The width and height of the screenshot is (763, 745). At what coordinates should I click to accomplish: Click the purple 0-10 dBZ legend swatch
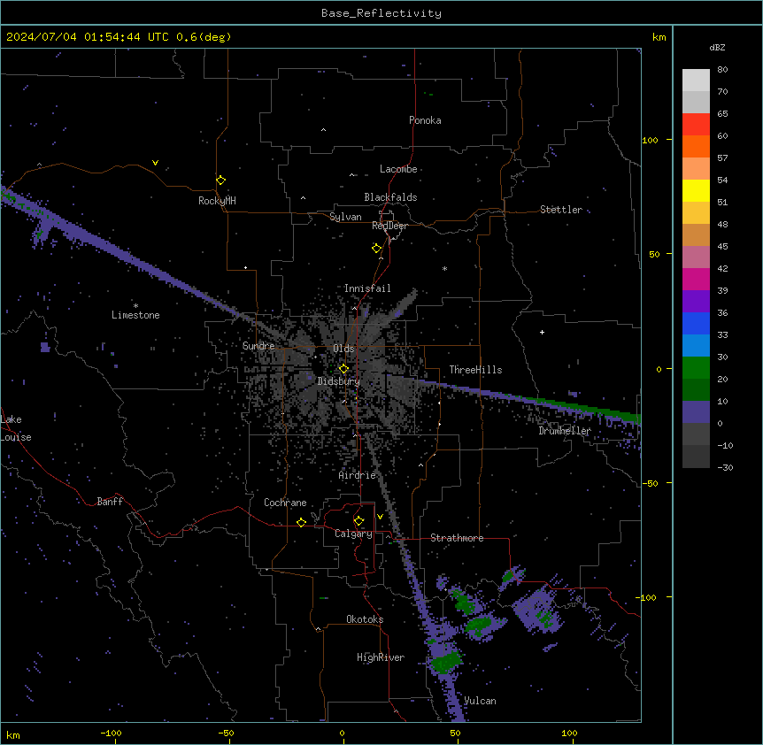click(x=696, y=412)
